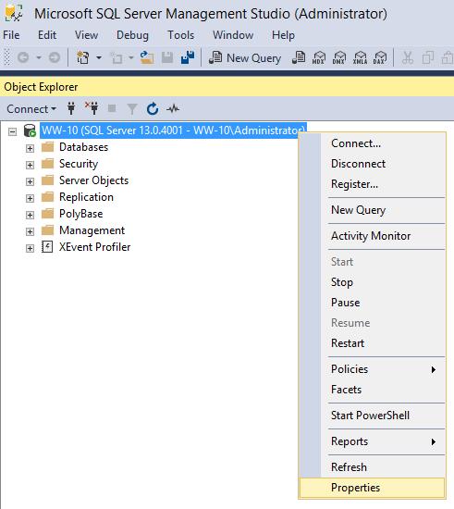Click the DAX Query toolbar icon
This screenshot has width=454, height=509.
[380, 57]
